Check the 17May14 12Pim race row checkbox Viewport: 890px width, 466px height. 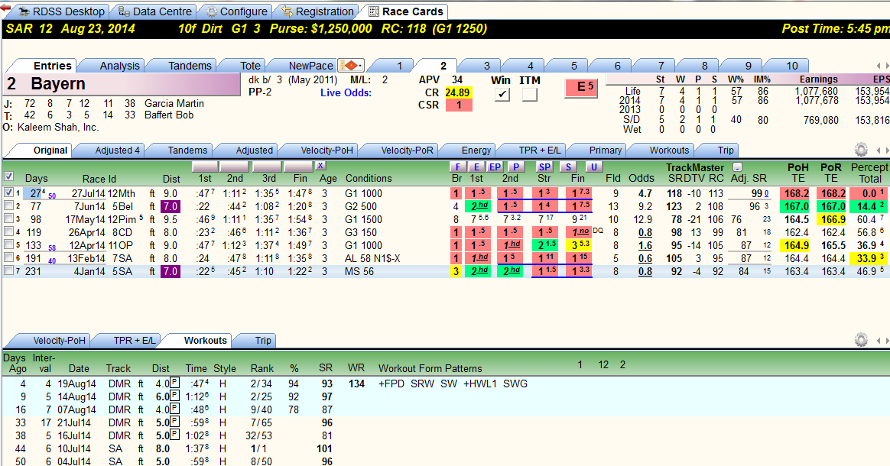tap(8, 218)
